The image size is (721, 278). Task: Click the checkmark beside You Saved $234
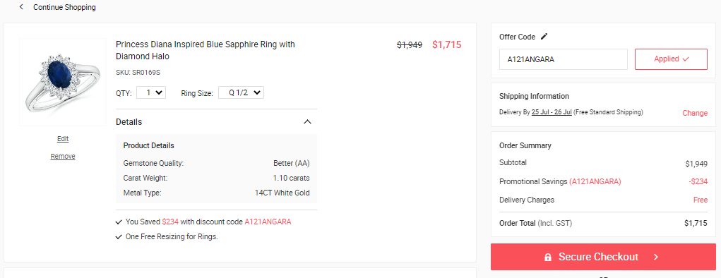[119, 222]
